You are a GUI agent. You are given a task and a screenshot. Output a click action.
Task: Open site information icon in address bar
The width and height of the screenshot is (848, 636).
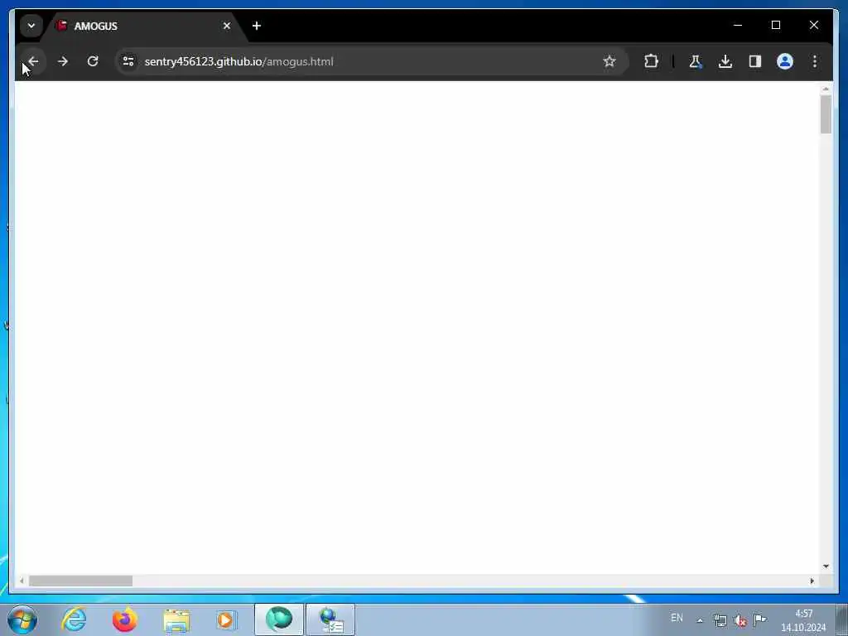(128, 61)
